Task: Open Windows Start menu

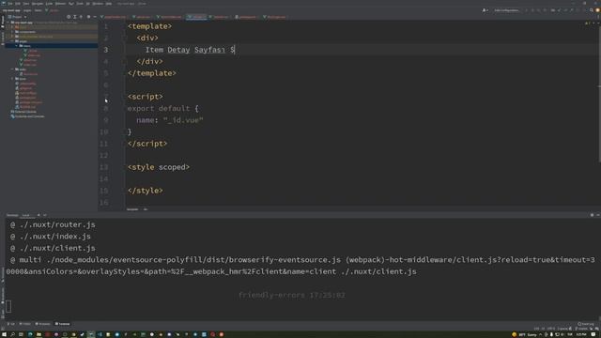Action: 4,334
